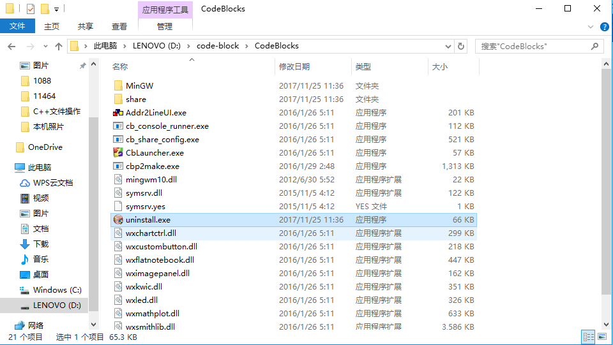Click the MinGW folder icon
The height and width of the screenshot is (345, 613).
coord(118,85)
